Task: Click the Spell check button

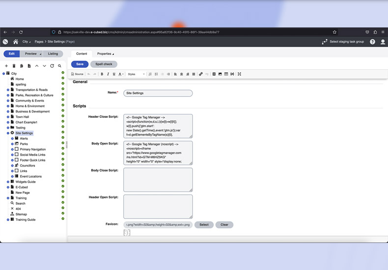Action: point(104,64)
